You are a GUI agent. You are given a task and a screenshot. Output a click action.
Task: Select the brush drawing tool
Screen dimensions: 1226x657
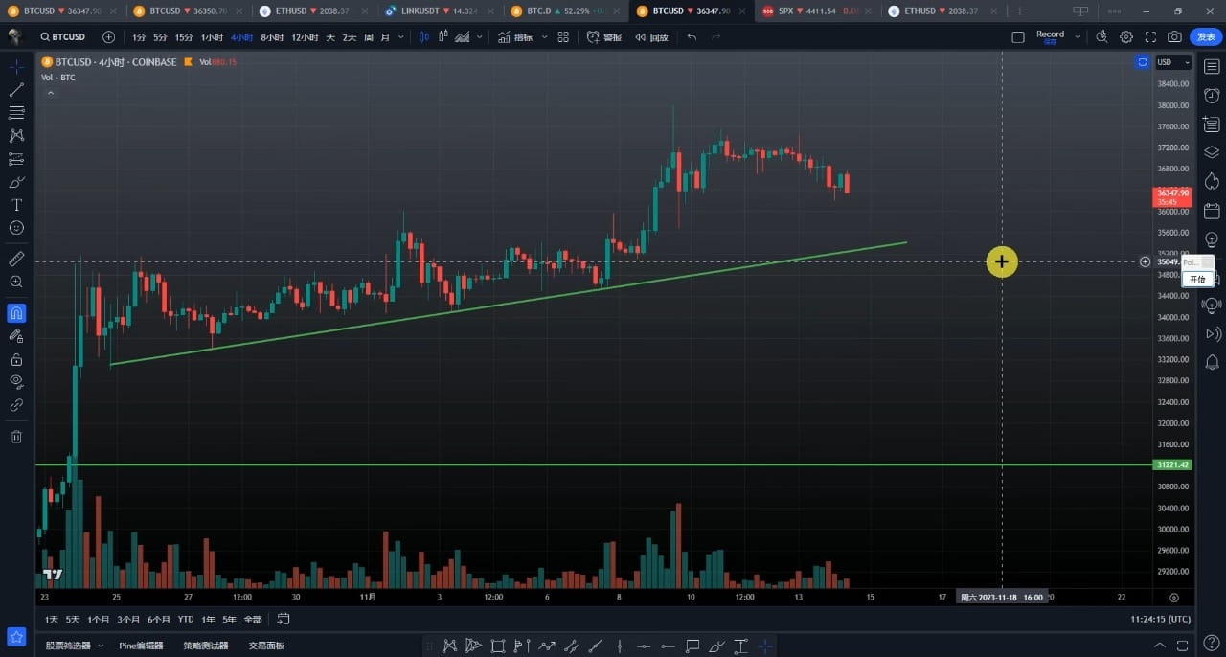[16, 182]
